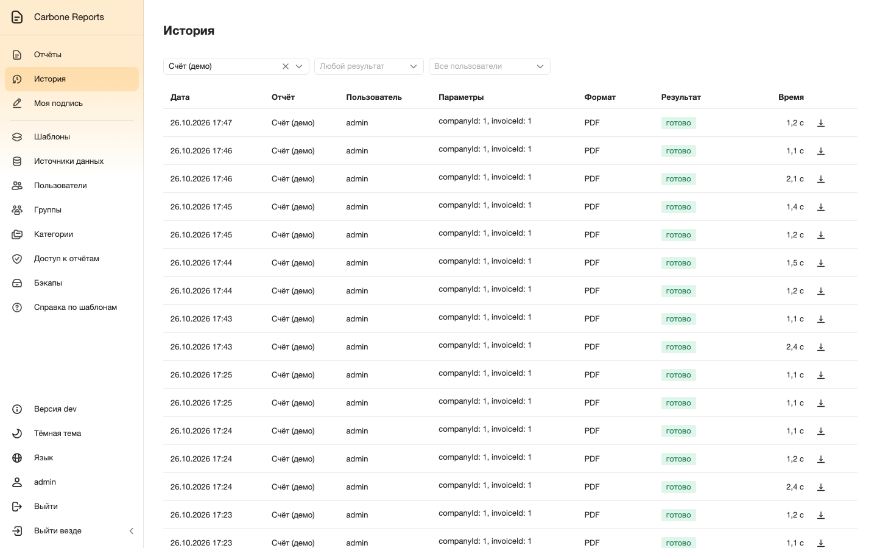Click the готово badge in the 17:47 row
The image size is (877, 548).
pos(678,123)
